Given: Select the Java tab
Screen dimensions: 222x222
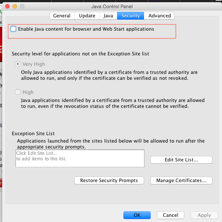Looking at the screenshot, I should pyautogui.click(x=108, y=16).
